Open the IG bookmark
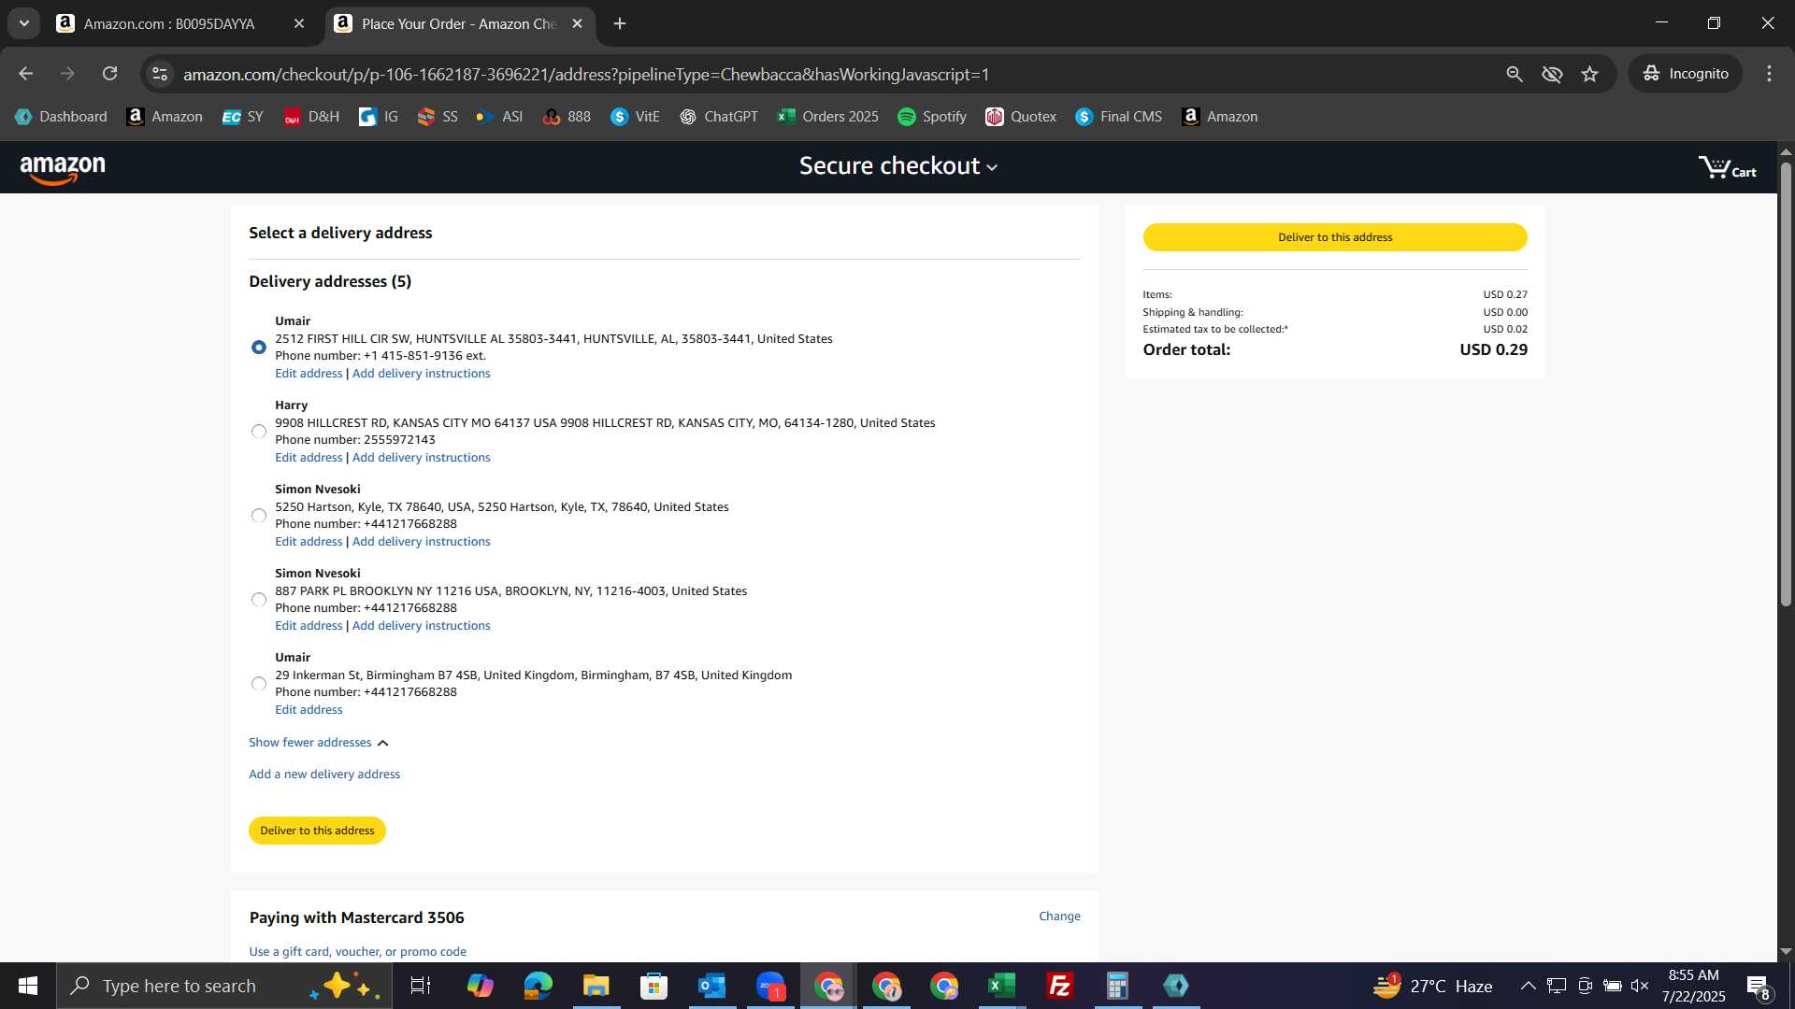This screenshot has width=1795, height=1009. [379, 117]
